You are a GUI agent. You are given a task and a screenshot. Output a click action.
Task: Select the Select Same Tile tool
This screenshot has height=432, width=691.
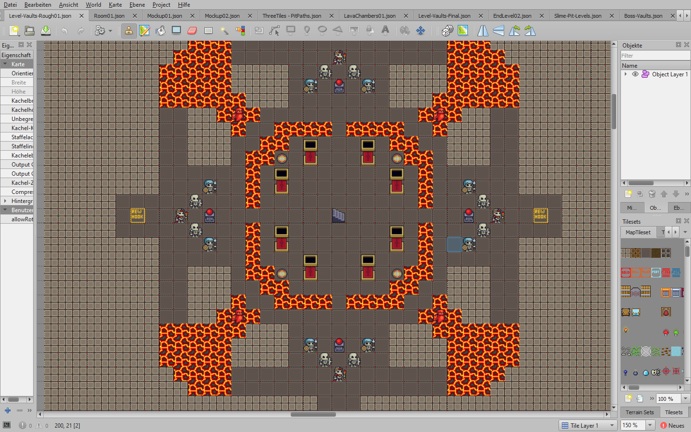240,31
